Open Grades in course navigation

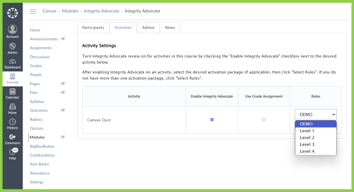coord(36,66)
